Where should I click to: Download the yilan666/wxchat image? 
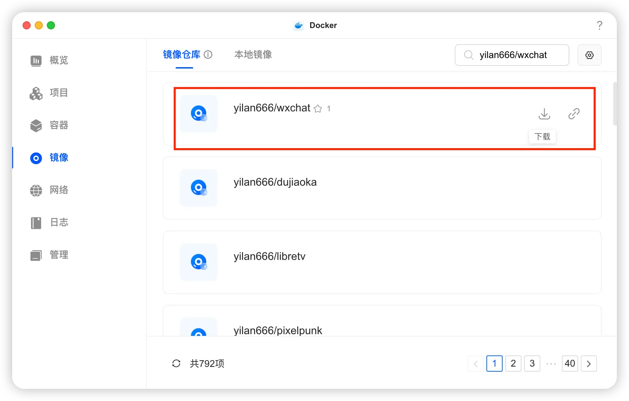544,114
